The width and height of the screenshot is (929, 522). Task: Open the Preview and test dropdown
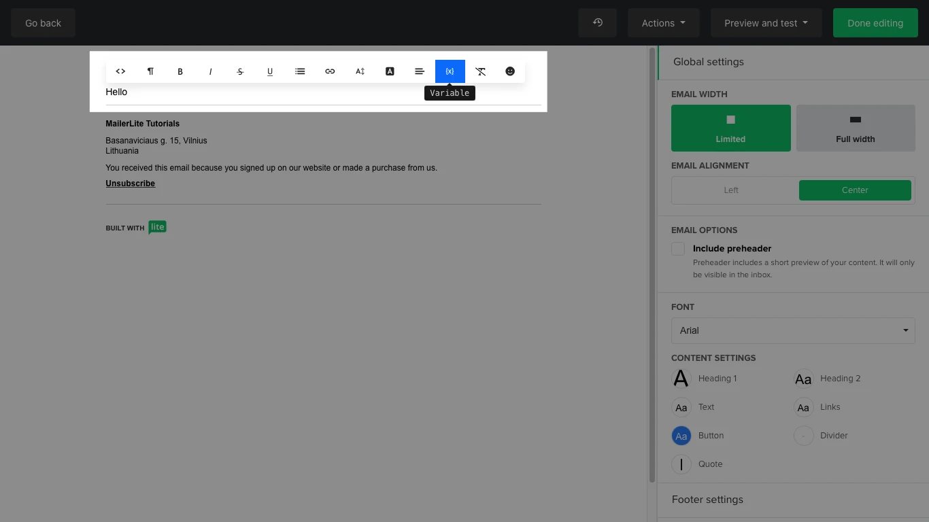(x=766, y=23)
